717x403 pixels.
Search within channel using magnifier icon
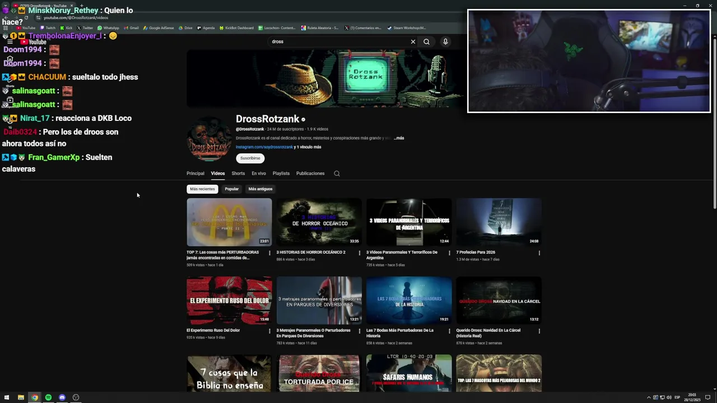click(x=337, y=174)
